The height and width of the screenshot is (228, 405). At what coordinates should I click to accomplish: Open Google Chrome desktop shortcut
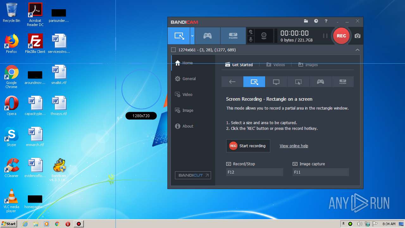pyautogui.click(x=11, y=77)
